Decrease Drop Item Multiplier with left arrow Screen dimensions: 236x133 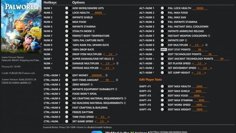pos(104,54)
